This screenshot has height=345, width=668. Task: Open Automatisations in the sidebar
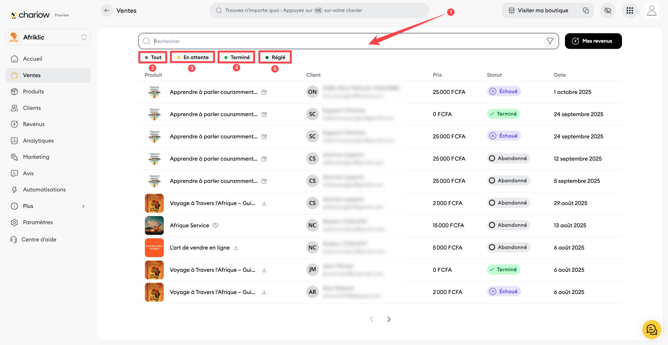[x=44, y=190]
